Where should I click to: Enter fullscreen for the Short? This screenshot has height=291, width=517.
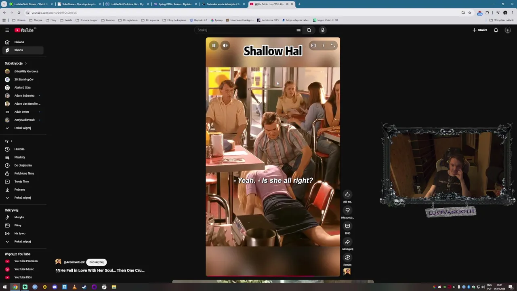(x=333, y=46)
